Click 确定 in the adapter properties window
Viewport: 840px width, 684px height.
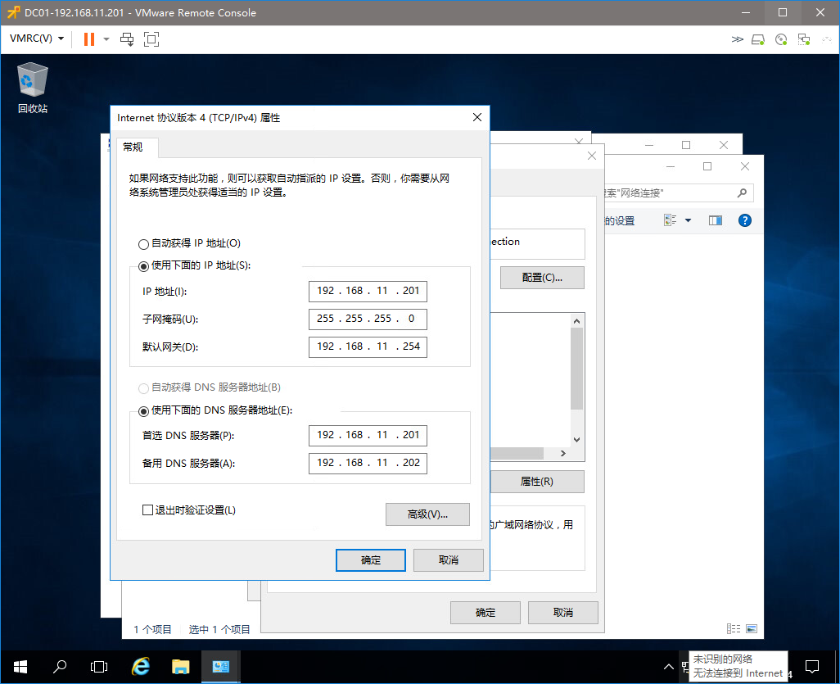[485, 612]
